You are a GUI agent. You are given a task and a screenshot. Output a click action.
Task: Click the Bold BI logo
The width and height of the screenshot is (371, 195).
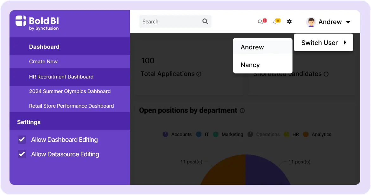coord(37,23)
